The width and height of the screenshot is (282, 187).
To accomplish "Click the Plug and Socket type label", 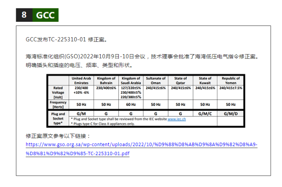I will click(x=59, y=119).
